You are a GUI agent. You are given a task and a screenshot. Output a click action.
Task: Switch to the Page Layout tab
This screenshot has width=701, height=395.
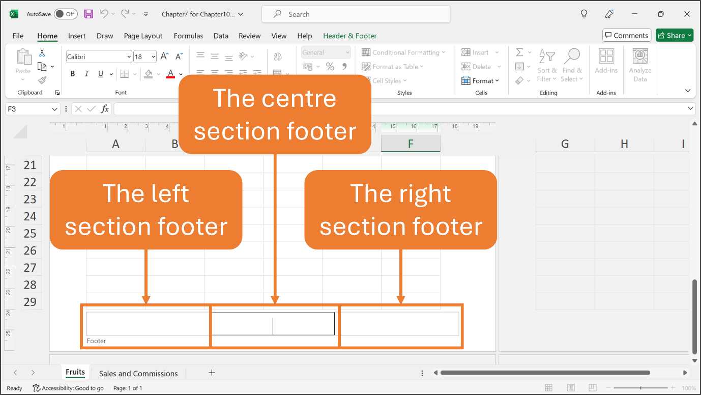click(143, 36)
